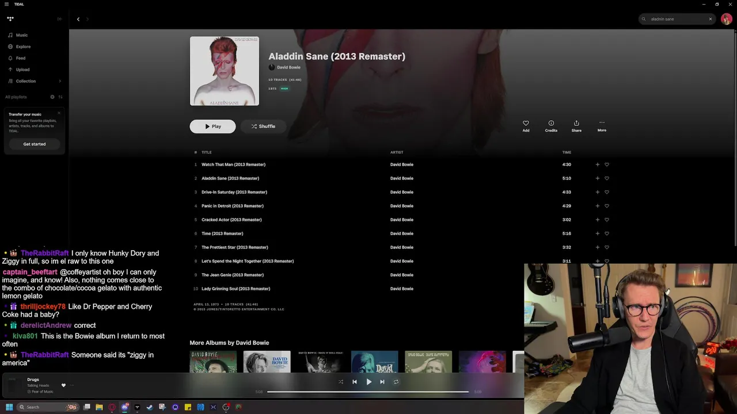Skip to the next track
The height and width of the screenshot is (414, 737).
click(382, 382)
